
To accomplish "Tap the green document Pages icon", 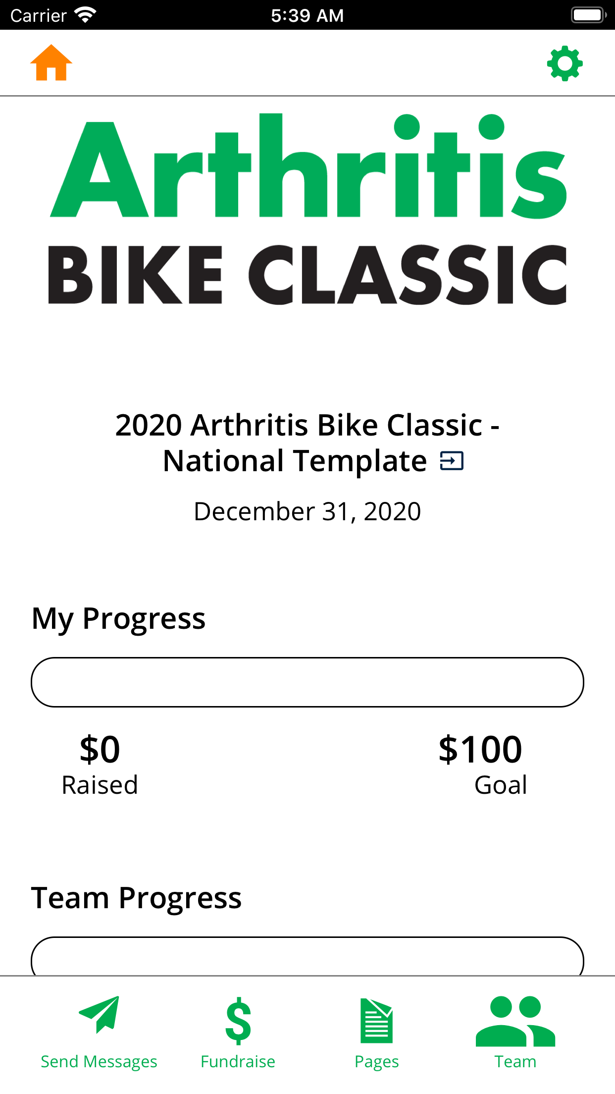I will pos(376,1020).
